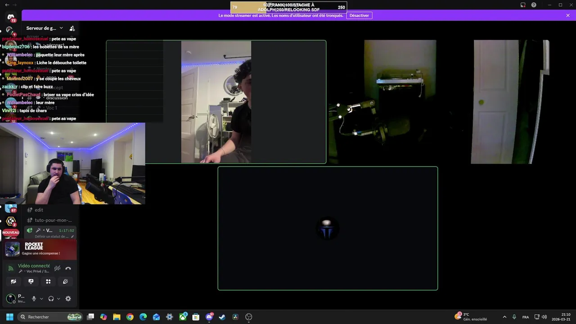Open the weather widget "3°C Gén. ensoleillé"
The image size is (576, 324).
[x=471, y=317]
